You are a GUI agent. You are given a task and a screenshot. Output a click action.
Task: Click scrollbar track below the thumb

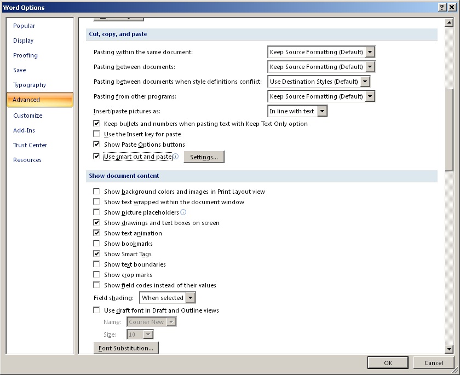click(449, 258)
